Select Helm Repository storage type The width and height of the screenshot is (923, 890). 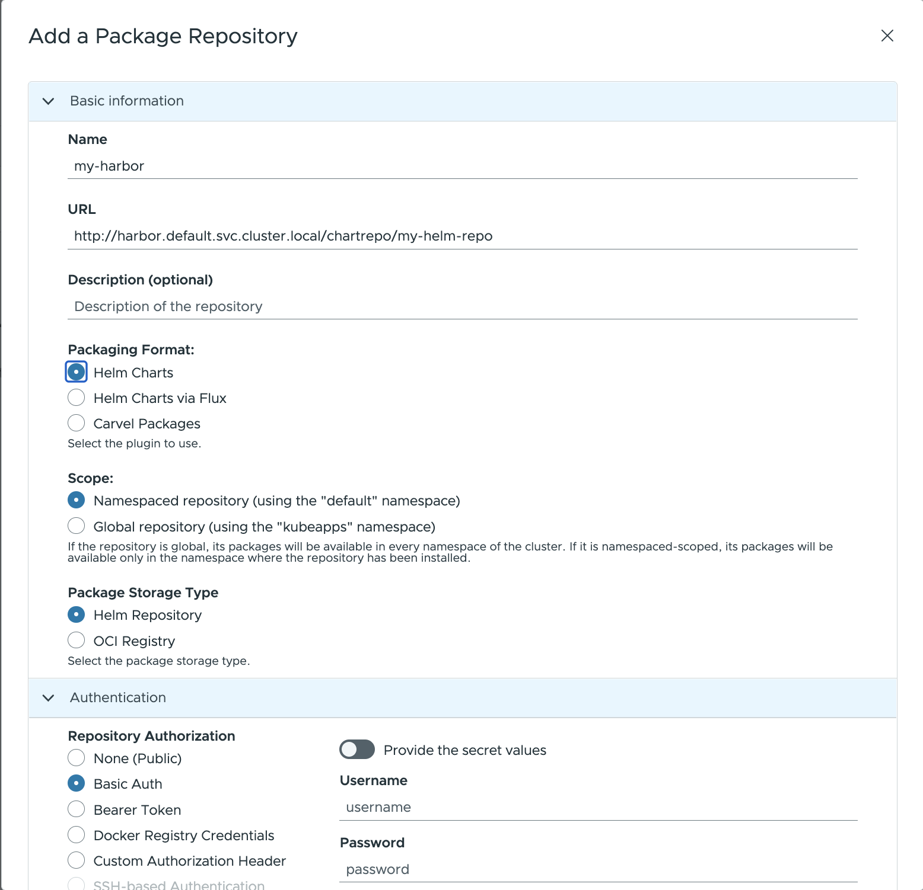tap(76, 614)
